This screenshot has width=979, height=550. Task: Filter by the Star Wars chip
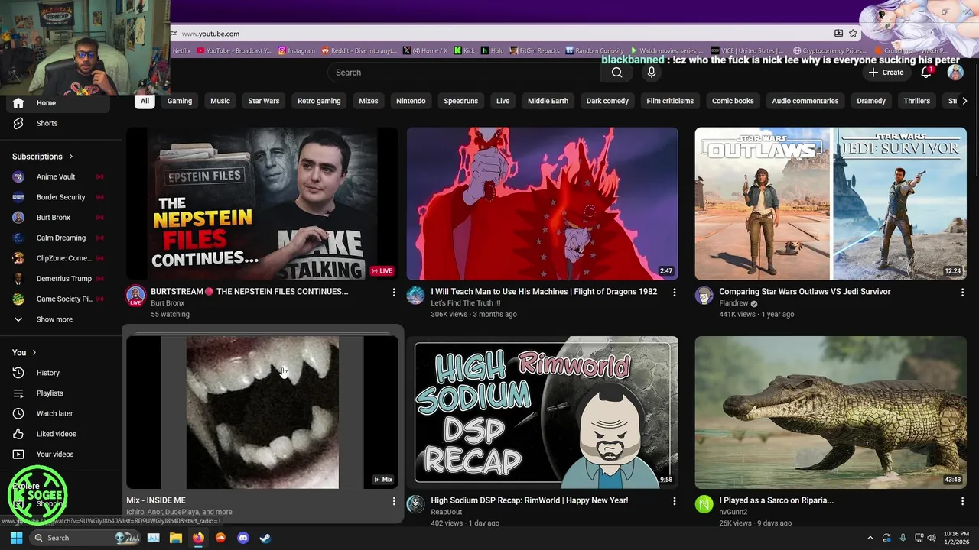click(264, 101)
